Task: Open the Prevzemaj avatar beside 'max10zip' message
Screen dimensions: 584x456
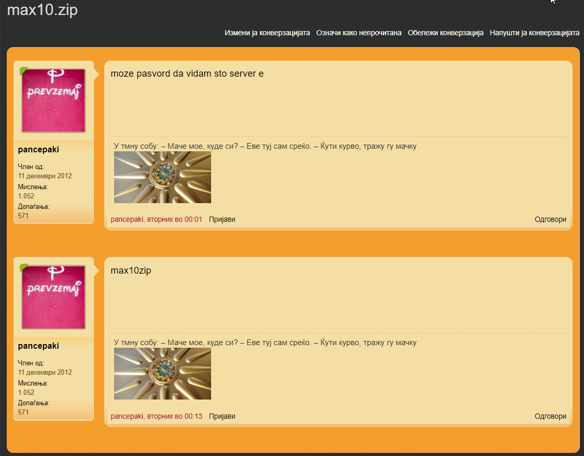Action: [53, 297]
